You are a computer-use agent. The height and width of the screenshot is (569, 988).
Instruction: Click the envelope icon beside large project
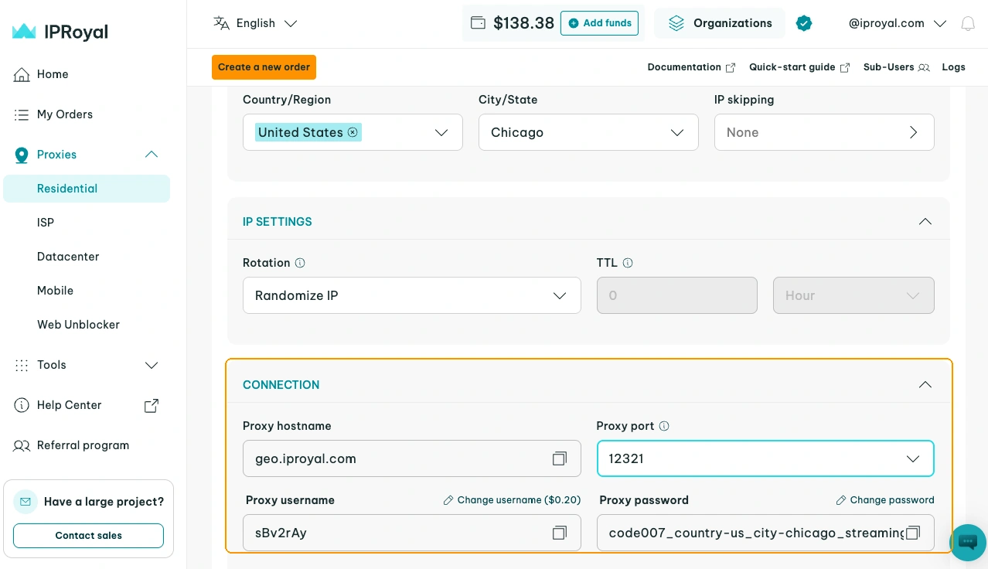[x=26, y=502]
